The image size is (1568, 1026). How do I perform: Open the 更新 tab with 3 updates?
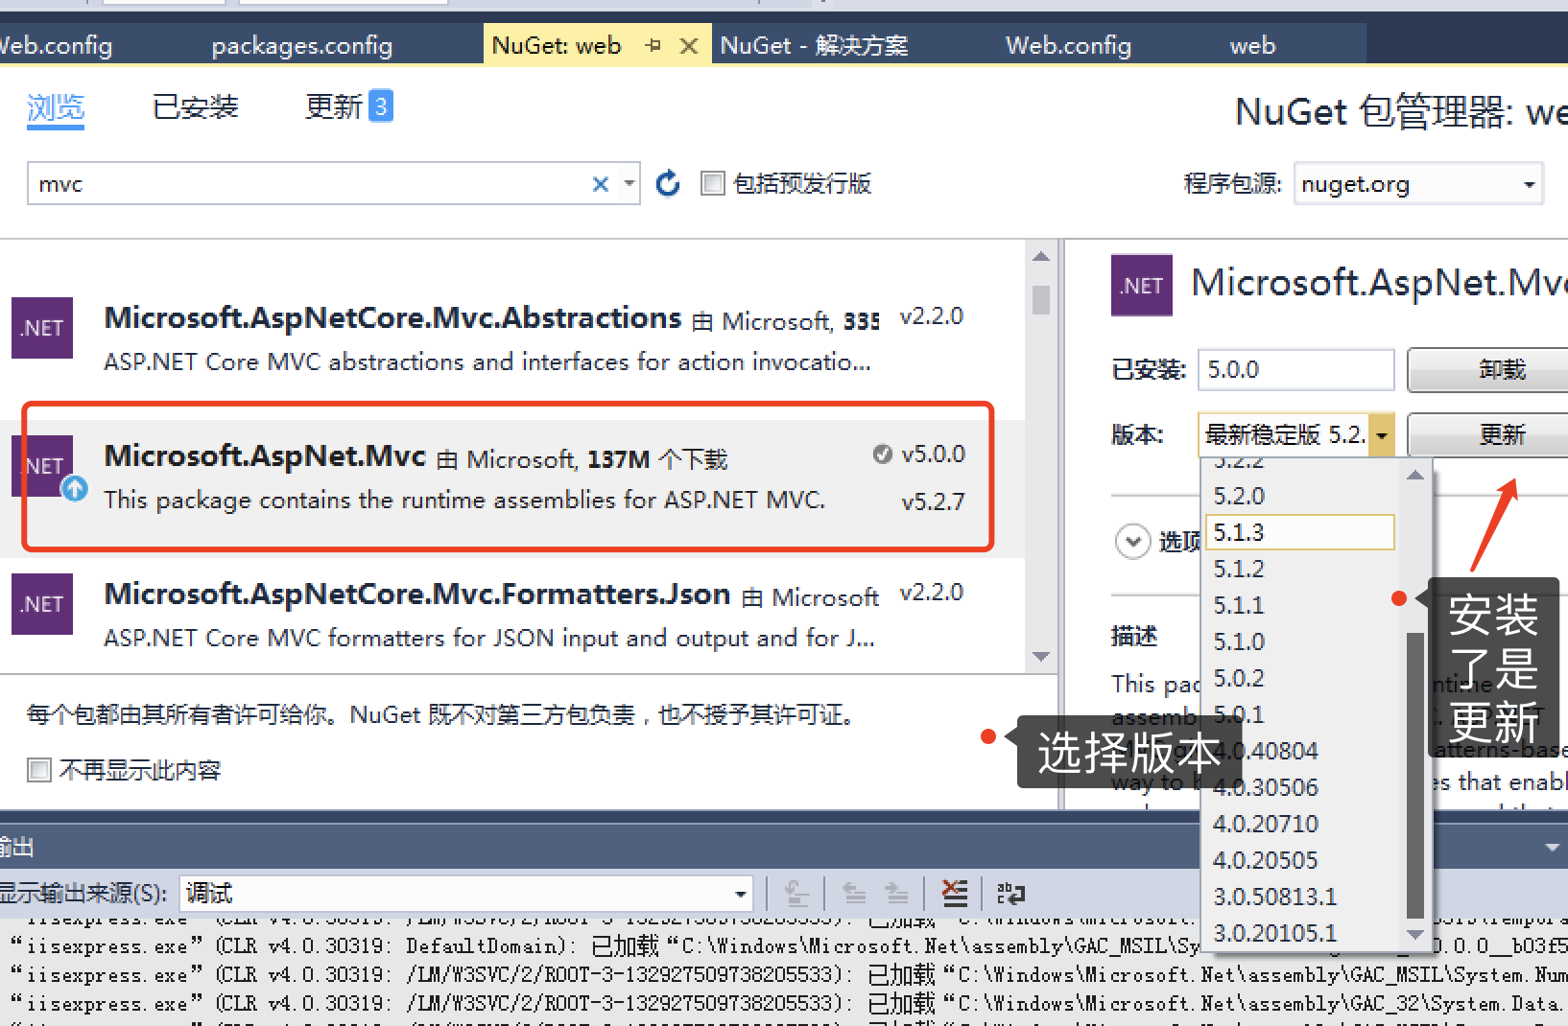click(348, 106)
